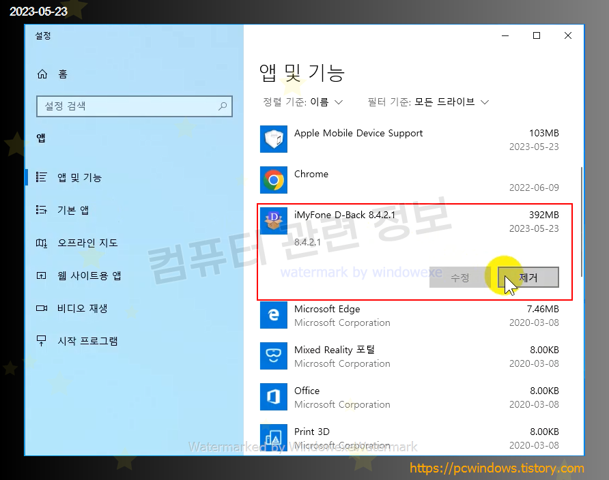Click the Default apps icon
This screenshot has width=609, height=480.
click(x=42, y=210)
